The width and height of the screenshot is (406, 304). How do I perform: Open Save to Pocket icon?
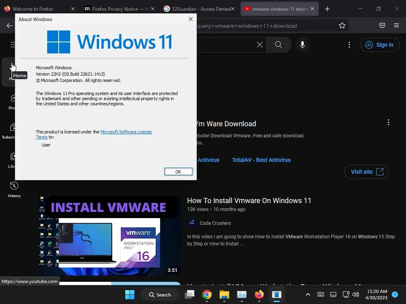(x=382, y=25)
